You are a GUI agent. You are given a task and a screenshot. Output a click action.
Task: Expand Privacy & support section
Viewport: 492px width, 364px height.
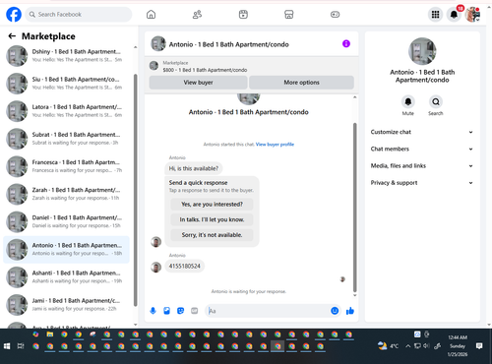click(x=422, y=183)
